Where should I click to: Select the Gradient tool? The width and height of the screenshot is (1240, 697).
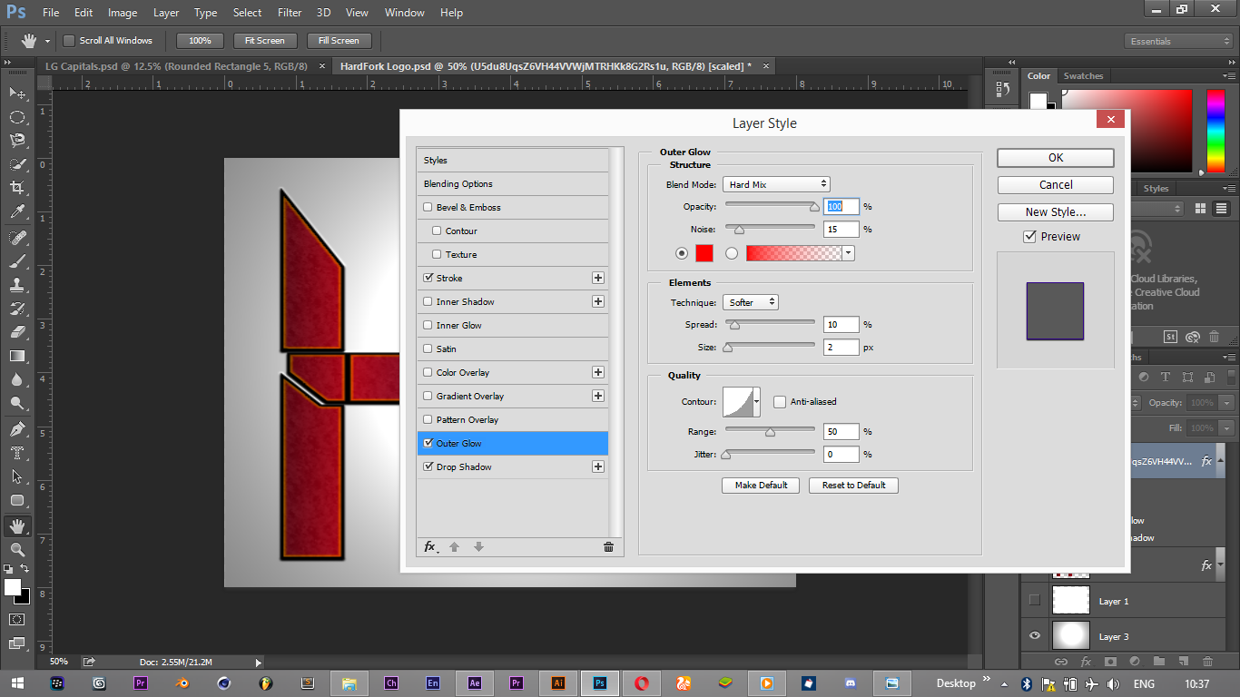[17, 356]
